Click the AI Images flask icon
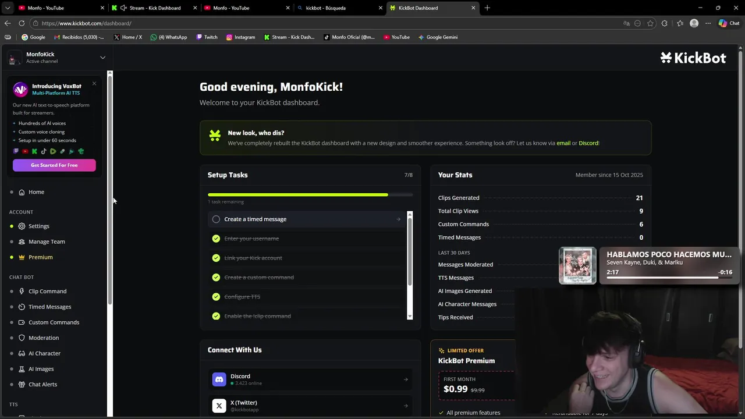The height and width of the screenshot is (419, 745). point(22,369)
